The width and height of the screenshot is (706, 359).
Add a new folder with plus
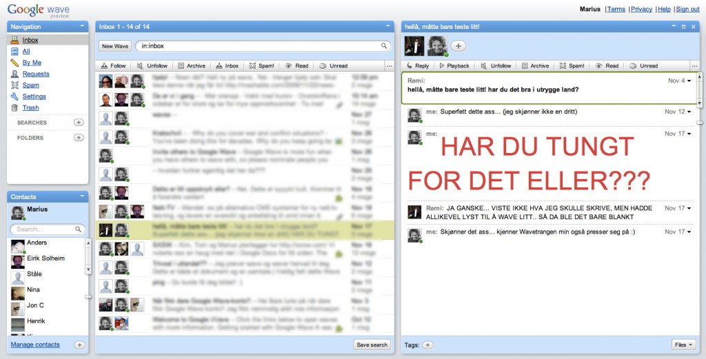(x=79, y=138)
